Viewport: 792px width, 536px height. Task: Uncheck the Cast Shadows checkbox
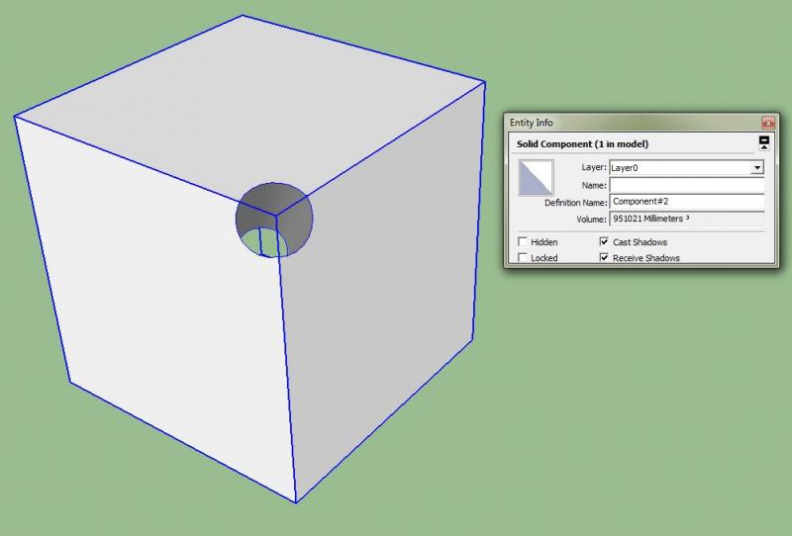coord(604,242)
